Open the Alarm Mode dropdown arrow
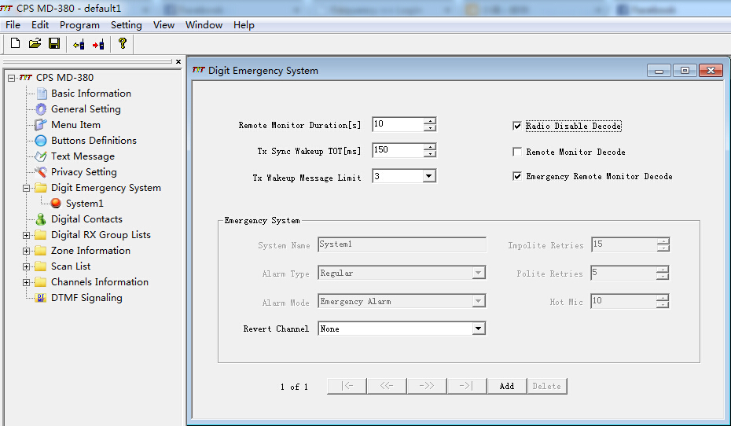 coord(479,302)
